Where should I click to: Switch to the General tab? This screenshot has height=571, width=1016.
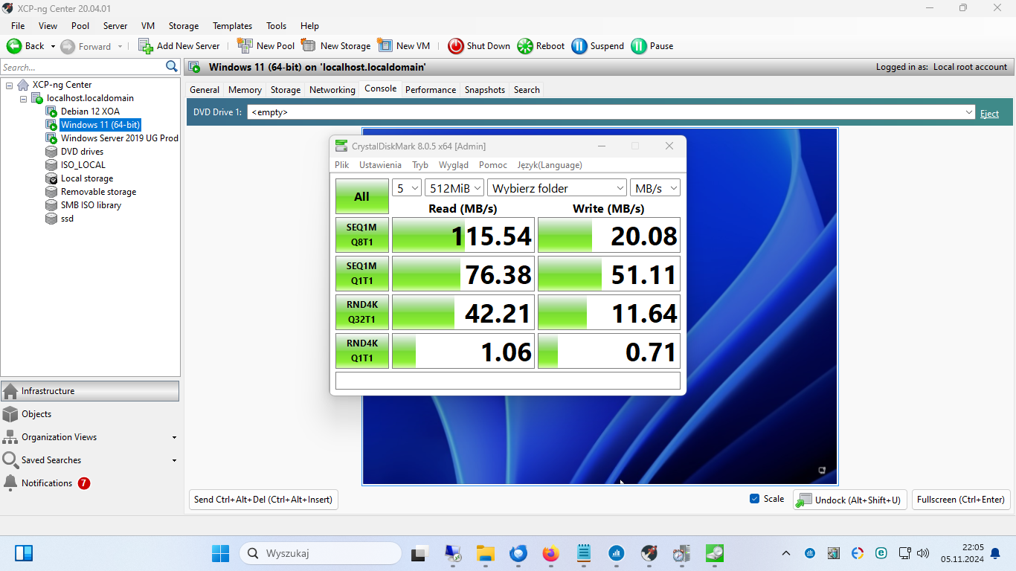point(205,90)
